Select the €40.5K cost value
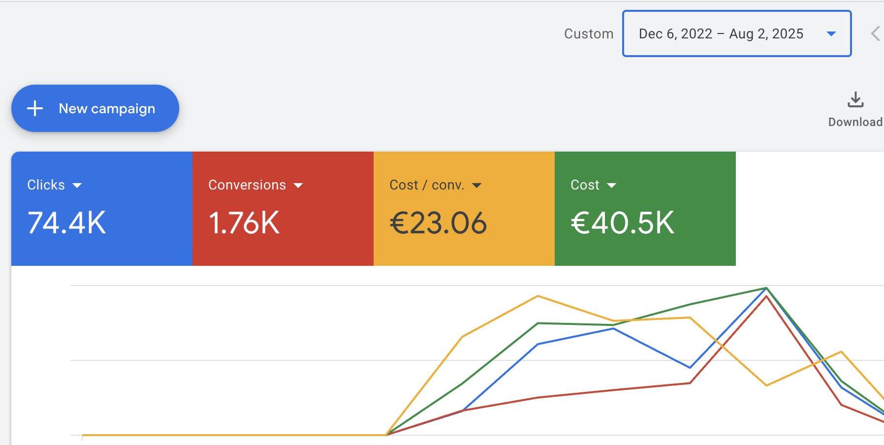The image size is (884, 445). pyautogui.click(x=622, y=223)
